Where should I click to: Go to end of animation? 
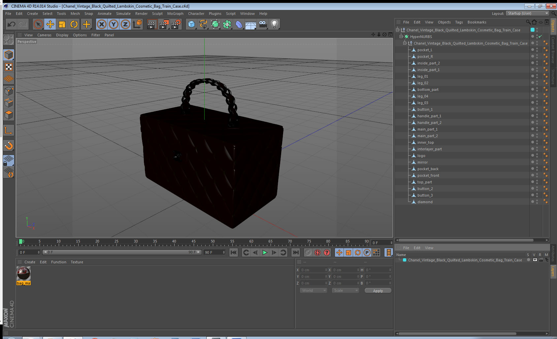pos(296,252)
